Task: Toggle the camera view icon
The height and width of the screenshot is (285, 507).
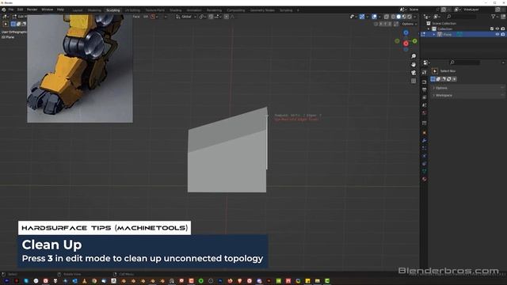Action: (x=414, y=73)
